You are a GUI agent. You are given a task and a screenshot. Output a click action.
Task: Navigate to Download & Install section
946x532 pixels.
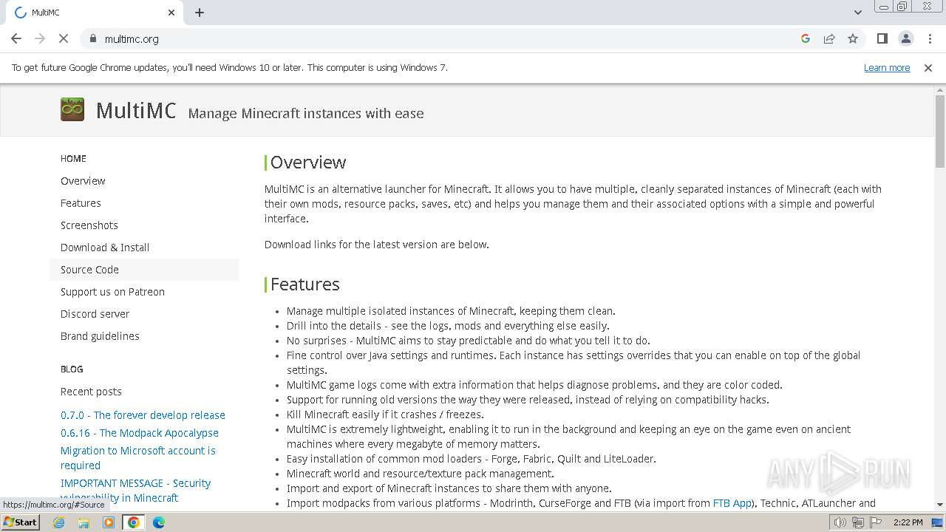(105, 248)
